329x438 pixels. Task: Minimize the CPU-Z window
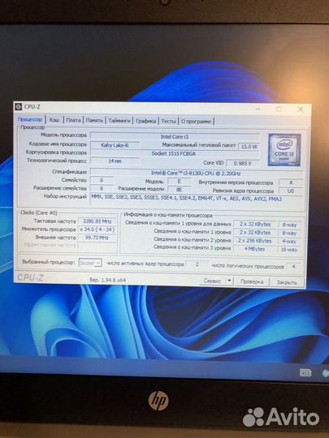pyautogui.click(x=258, y=109)
